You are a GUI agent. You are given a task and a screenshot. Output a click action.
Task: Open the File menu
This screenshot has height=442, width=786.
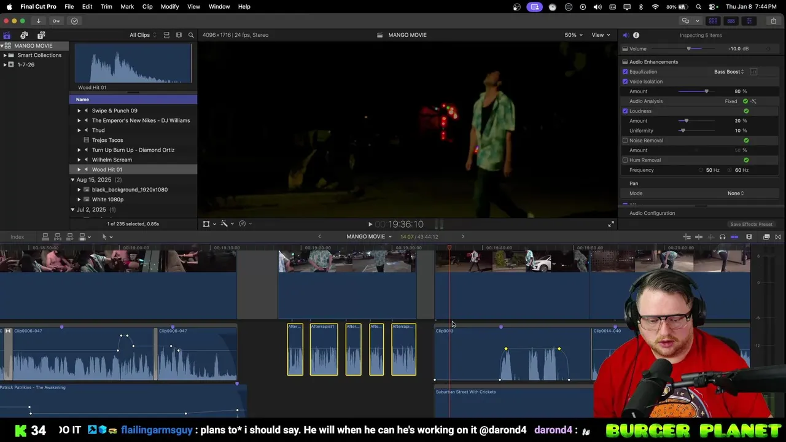69,7
